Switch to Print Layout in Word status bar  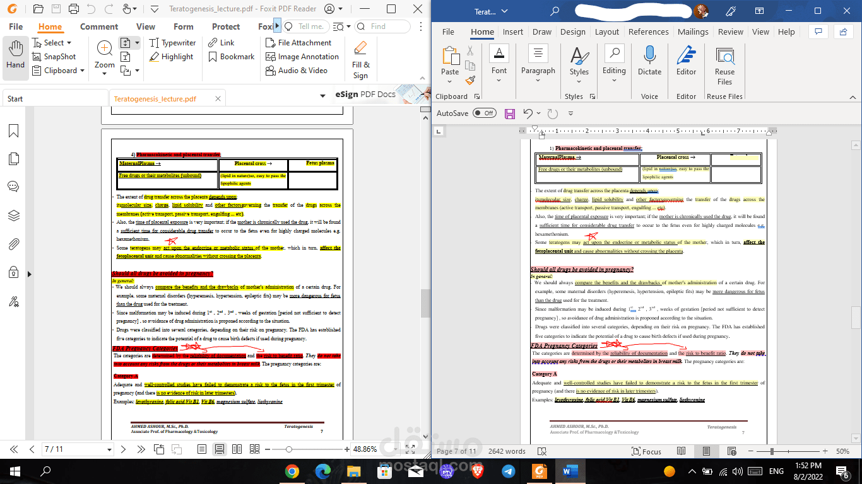706,451
